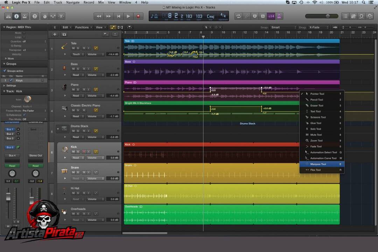Toggle the Replace mode button

coord(254,16)
